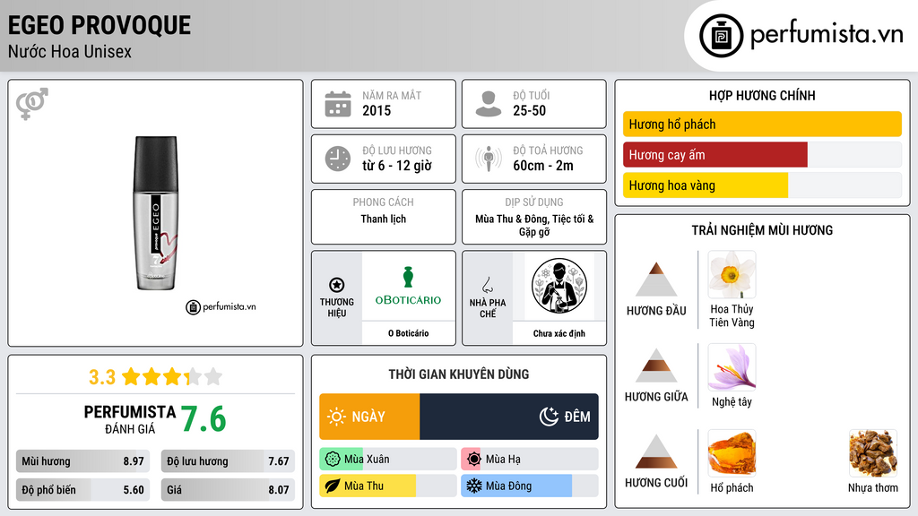Open the Nhựa thơm resin note image
The width and height of the screenshot is (918, 516).
point(873,452)
